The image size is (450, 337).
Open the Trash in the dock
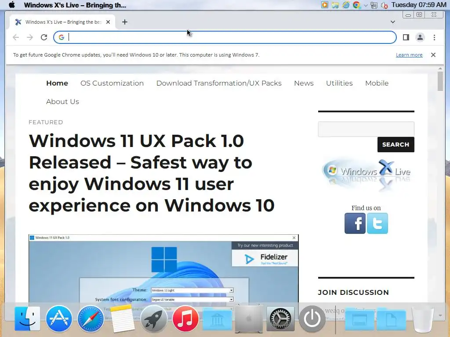point(423,319)
